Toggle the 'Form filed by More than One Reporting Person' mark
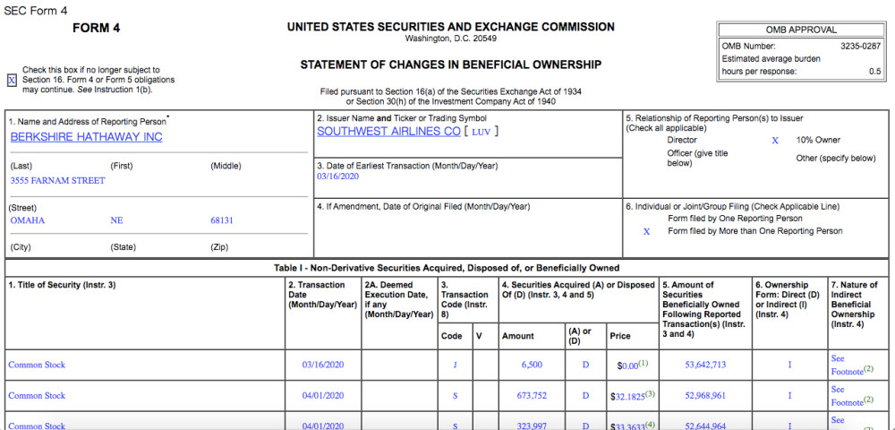895x430 pixels. pos(647,232)
